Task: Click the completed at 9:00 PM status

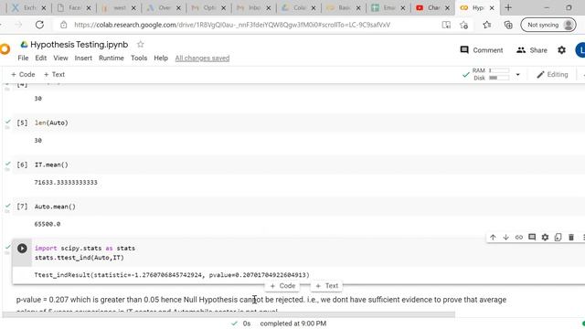Action: click(292, 324)
